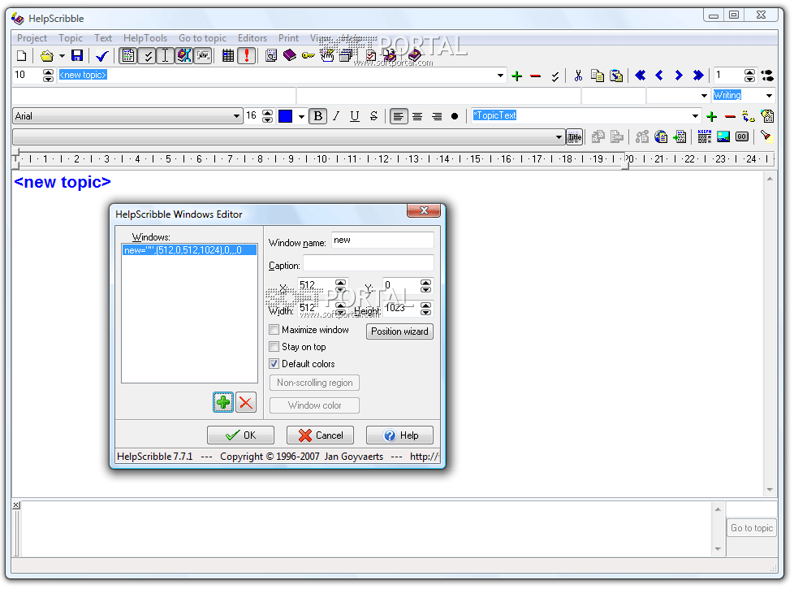The width and height of the screenshot is (794, 589).
Task: Go to last topic double-right arrows
Action: coord(698,76)
